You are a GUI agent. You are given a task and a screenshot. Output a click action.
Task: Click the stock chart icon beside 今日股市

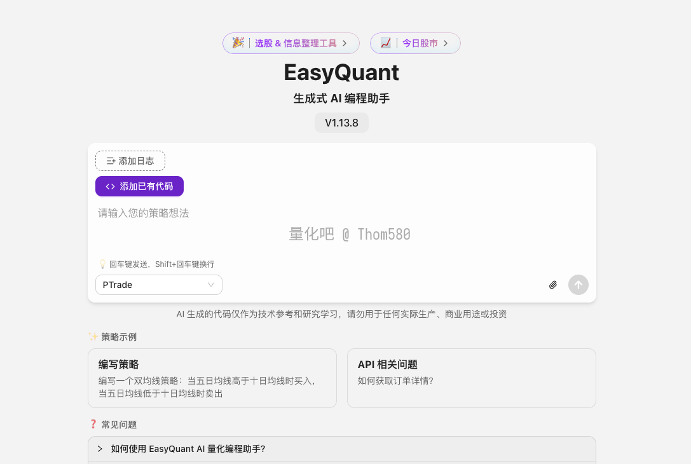tap(385, 43)
